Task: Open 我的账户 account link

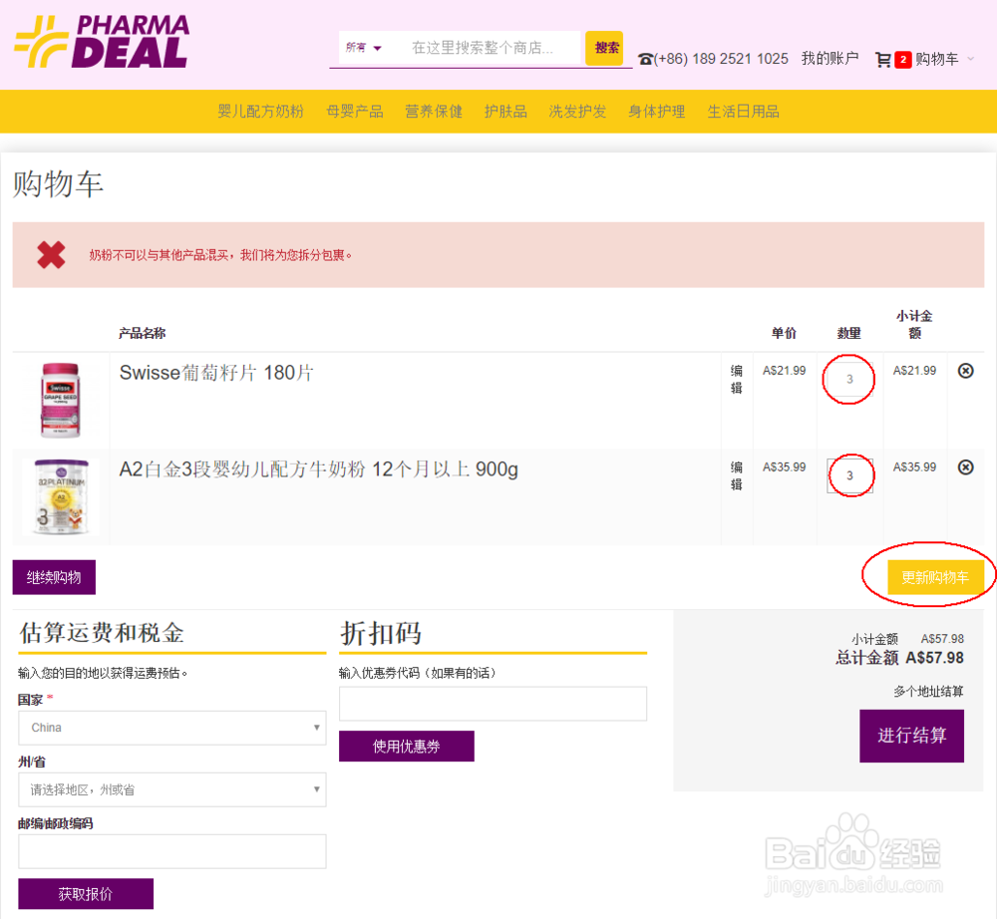Action: click(x=830, y=59)
